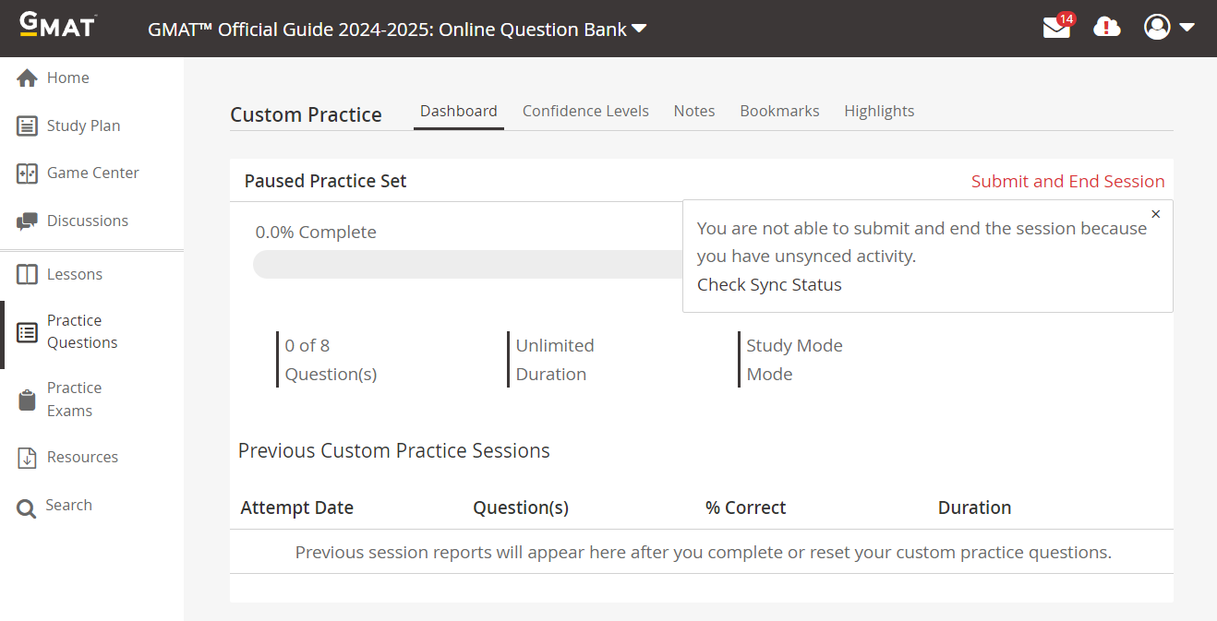Select the Practice Exams clipboard icon

pyautogui.click(x=27, y=400)
